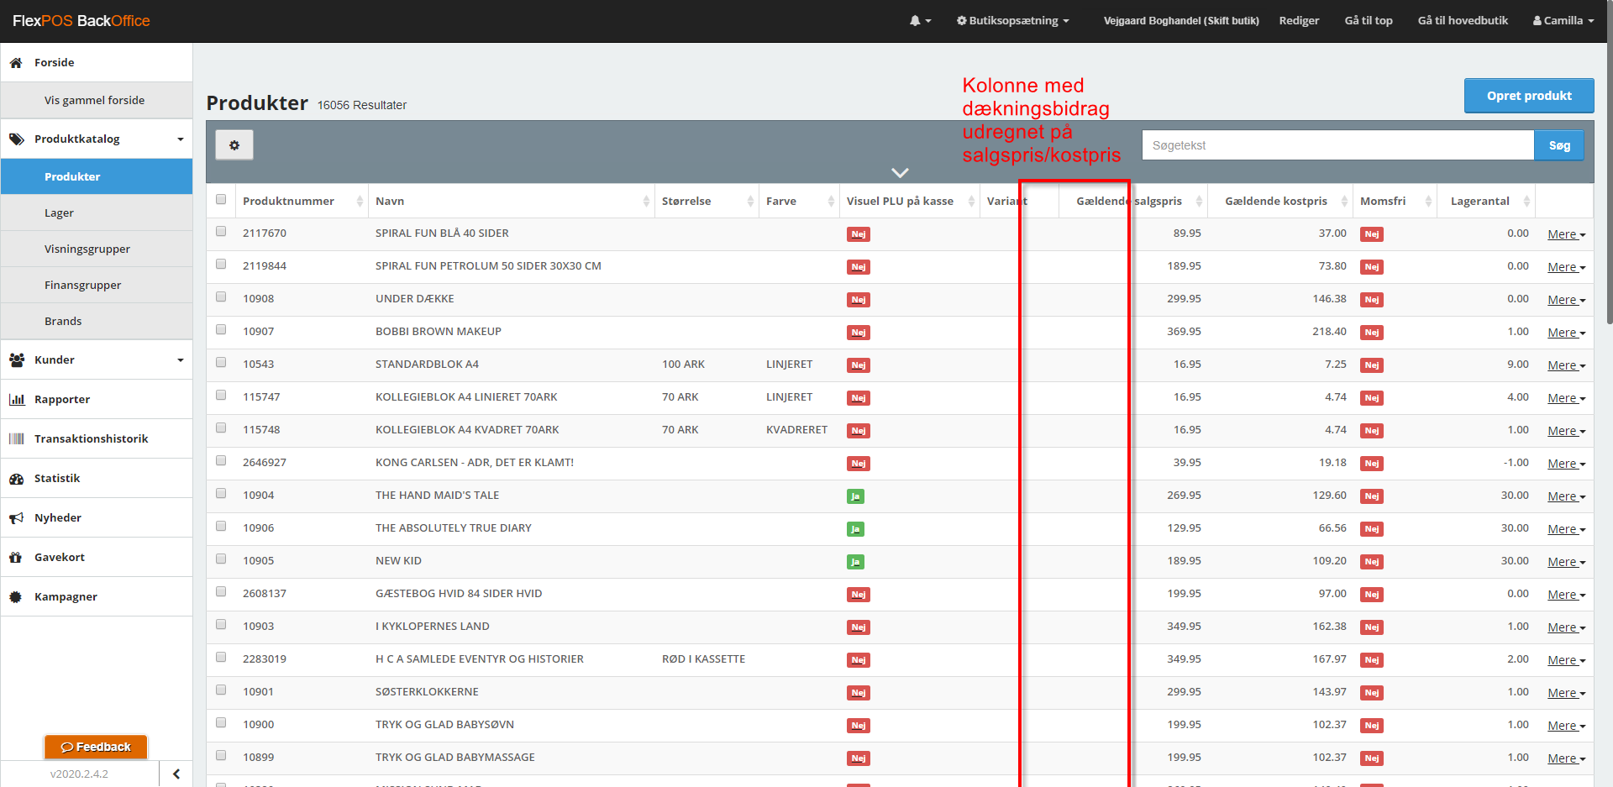Image resolution: width=1613 pixels, height=787 pixels.
Task: Click the Rediger link in top bar
Action: (x=1299, y=20)
